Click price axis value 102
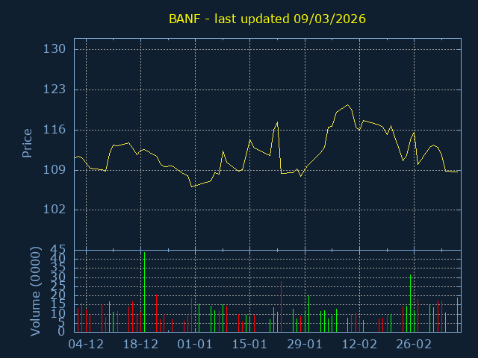 [x=55, y=210]
